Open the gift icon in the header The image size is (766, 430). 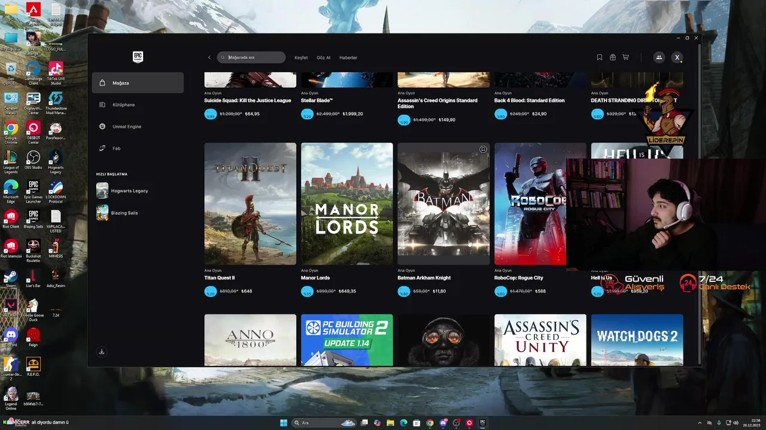(x=612, y=57)
